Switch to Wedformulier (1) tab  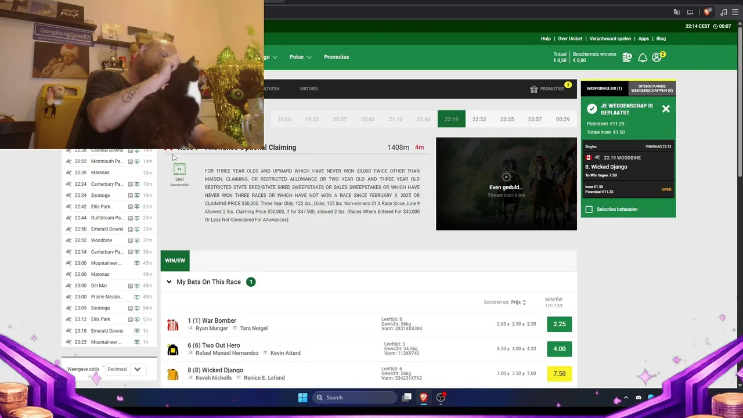(x=604, y=89)
